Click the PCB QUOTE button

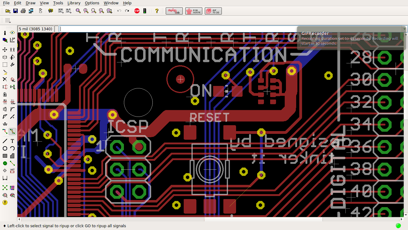(194, 11)
